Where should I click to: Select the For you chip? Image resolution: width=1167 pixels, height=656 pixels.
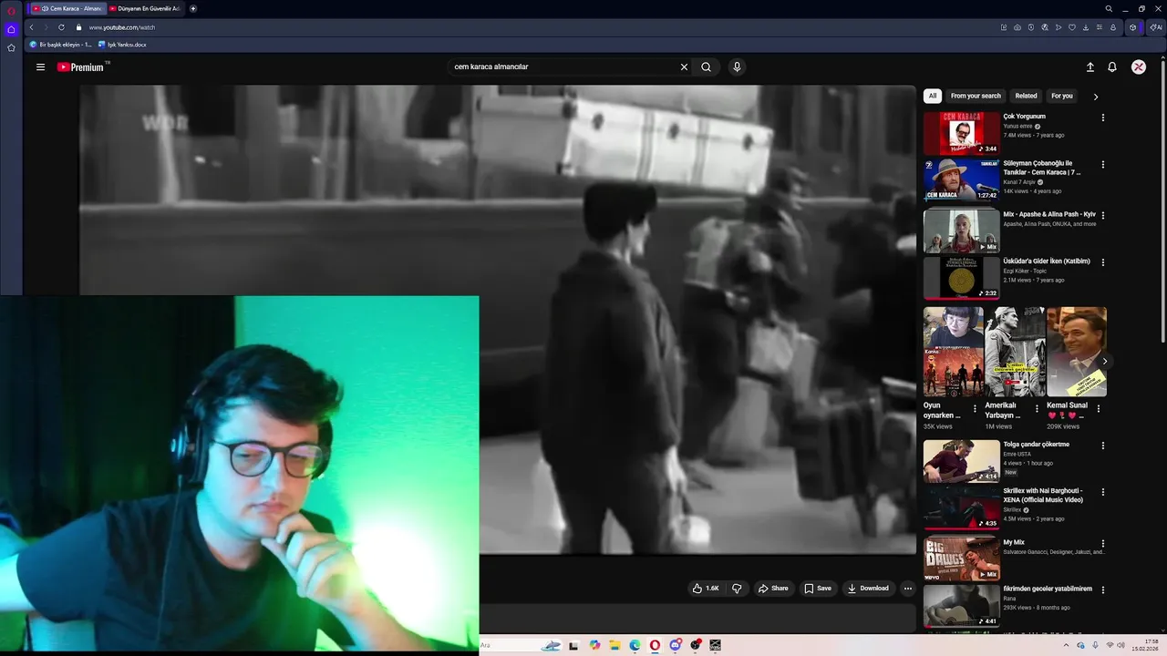click(1061, 96)
